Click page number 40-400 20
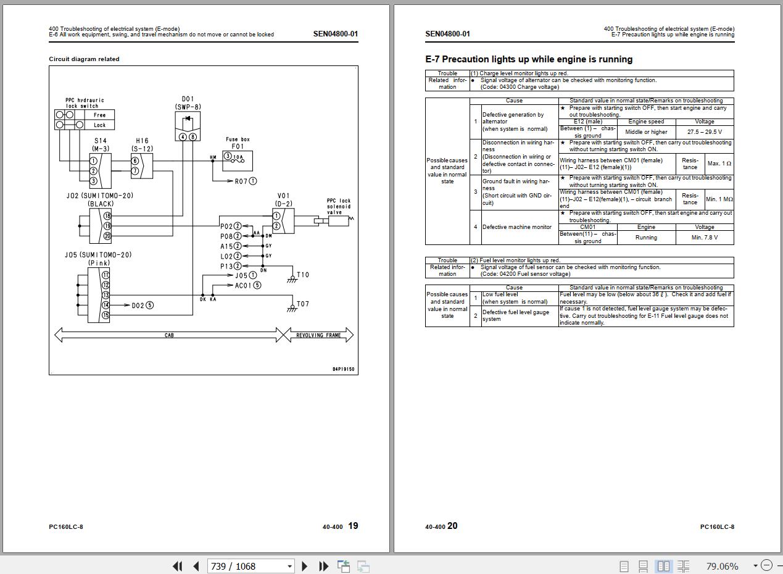This screenshot has height=574, width=783. click(x=441, y=526)
